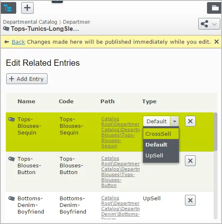Remove the Tops-Blouses-Button related entry
Image resolution: width=222 pixels, height=224 pixels.
pyautogui.click(x=190, y=161)
